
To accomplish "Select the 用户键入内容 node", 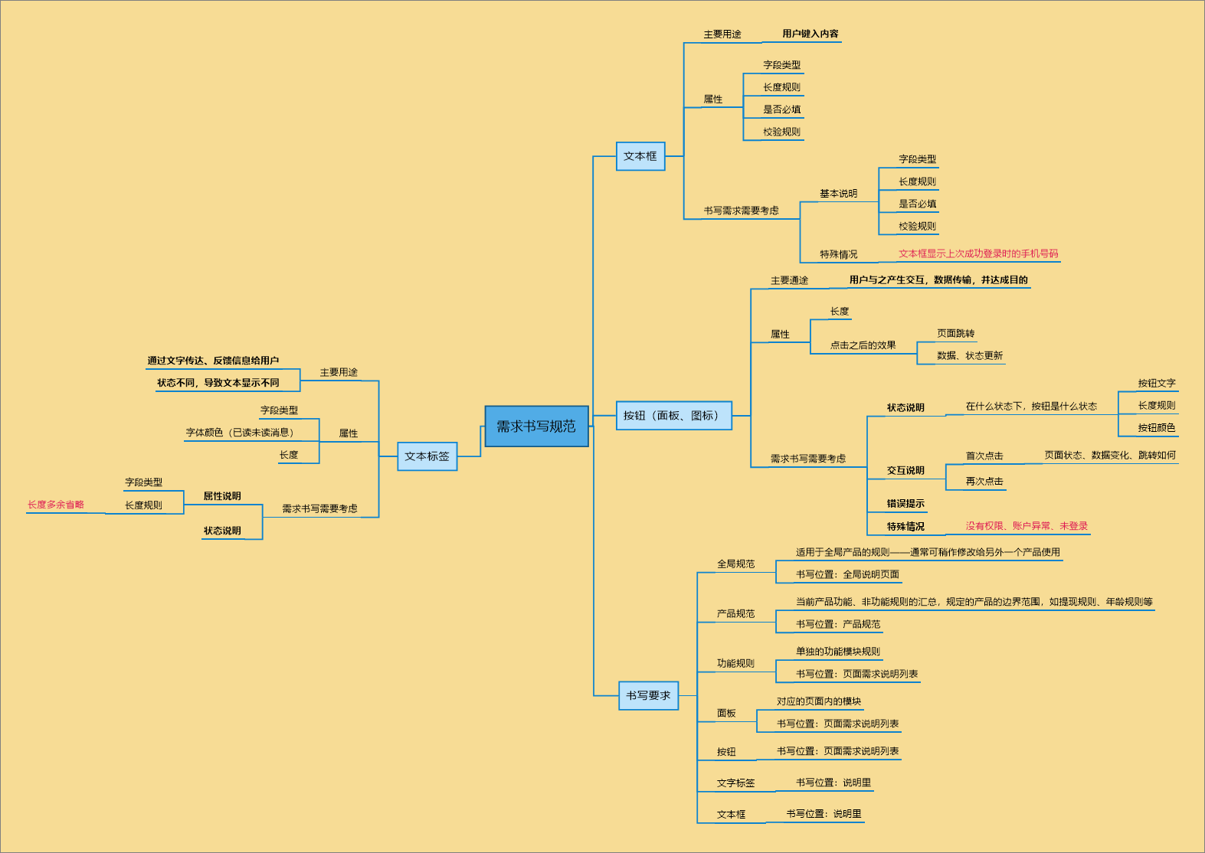I will click(810, 34).
